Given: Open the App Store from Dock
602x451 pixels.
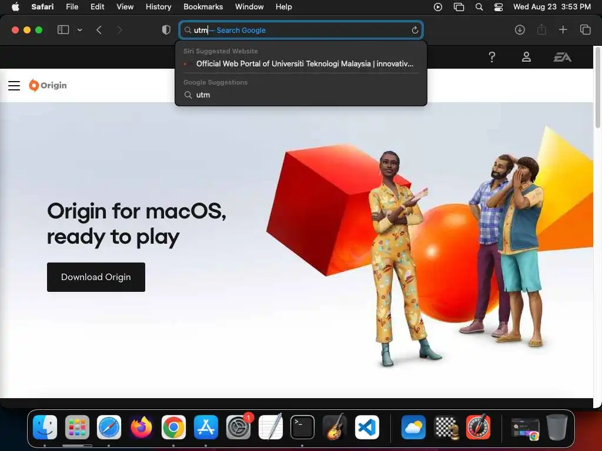Looking at the screenshot, I should click(x=206, y=427).
